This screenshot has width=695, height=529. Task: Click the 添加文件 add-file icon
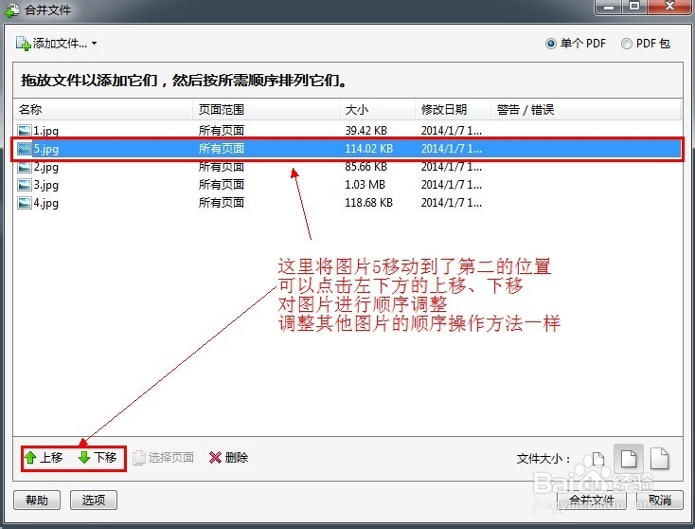[x=23, y=44]
